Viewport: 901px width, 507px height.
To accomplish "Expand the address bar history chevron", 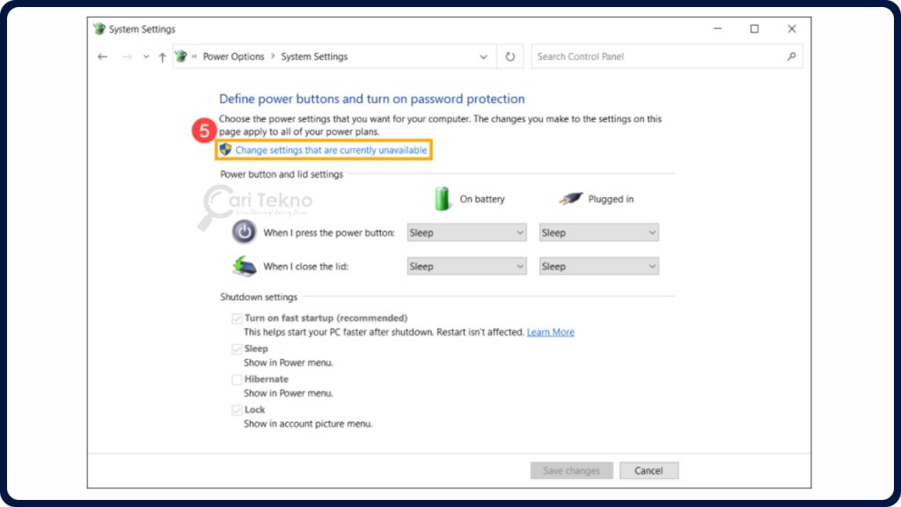I will pos(483,55).
